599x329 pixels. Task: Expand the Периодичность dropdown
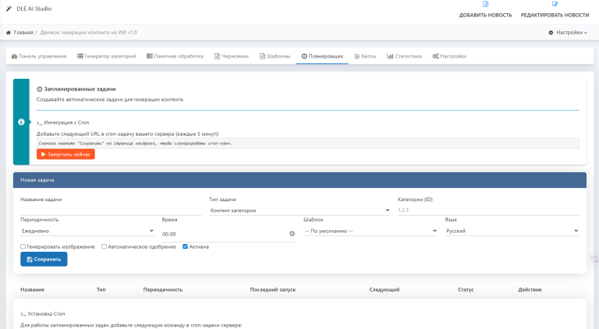(x=87, y=231)
